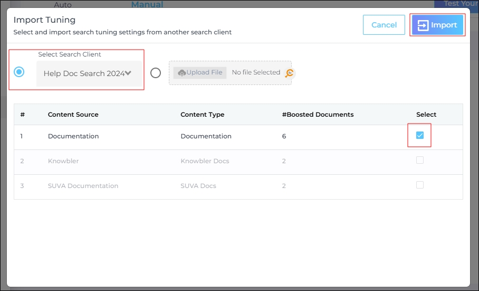Click the orange magnifier preview icon
The height and width of the screenshot is (291, 479).
coord(289,73)
